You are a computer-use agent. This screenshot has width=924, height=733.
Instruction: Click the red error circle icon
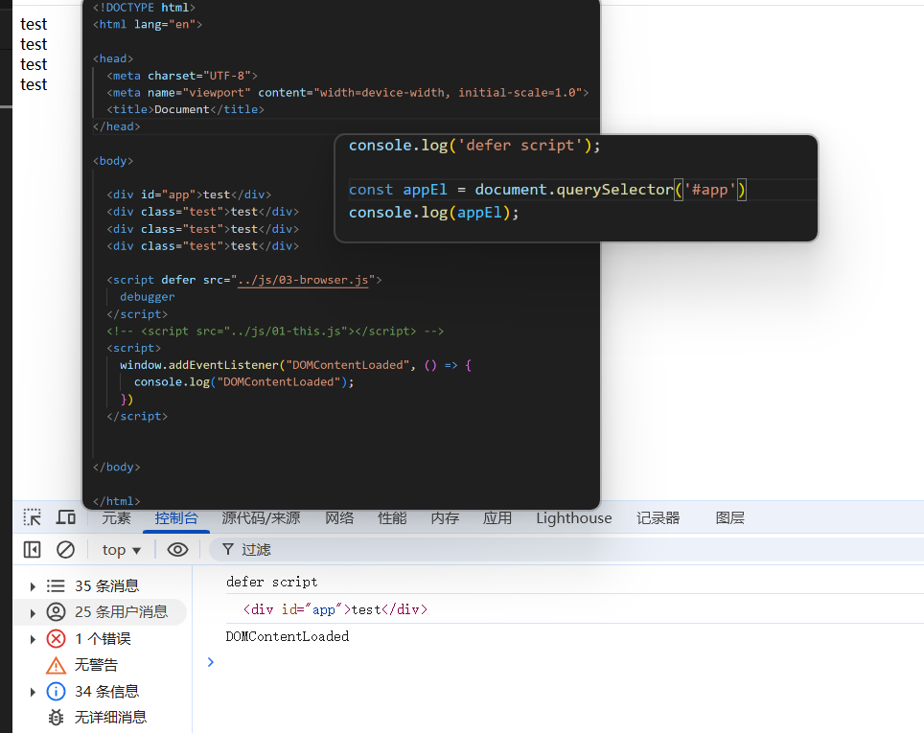click(56, 639)
